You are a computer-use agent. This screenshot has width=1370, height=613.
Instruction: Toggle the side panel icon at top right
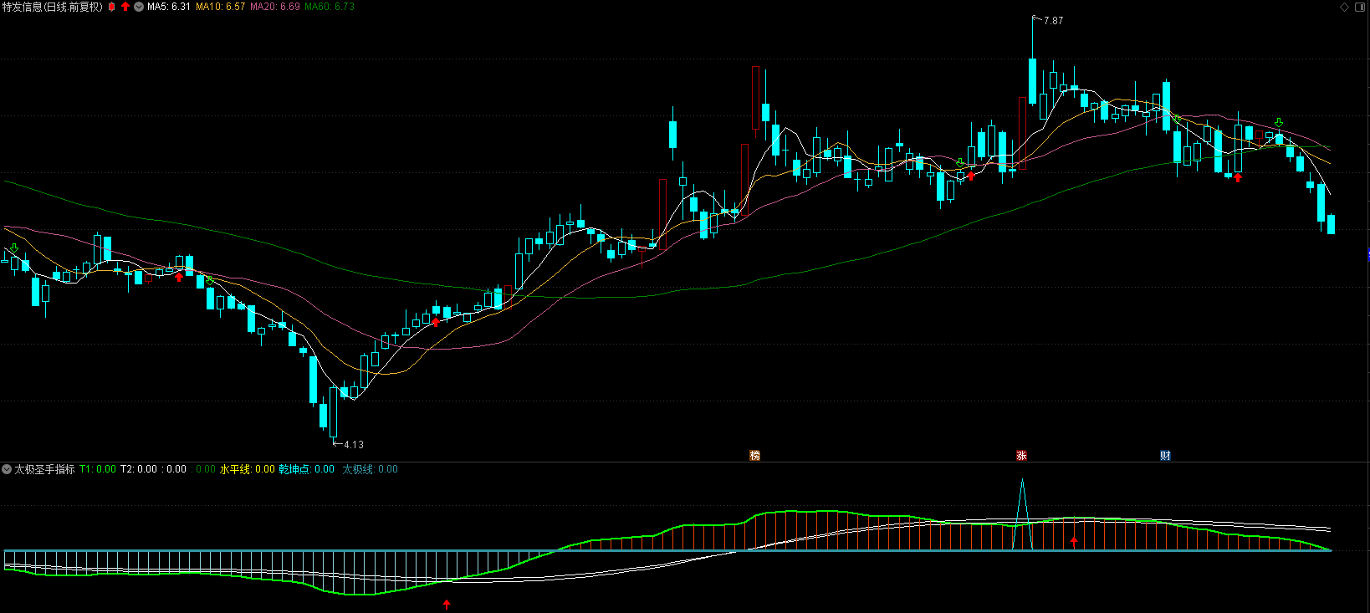pyautogui.click(x=1359, y=7)
